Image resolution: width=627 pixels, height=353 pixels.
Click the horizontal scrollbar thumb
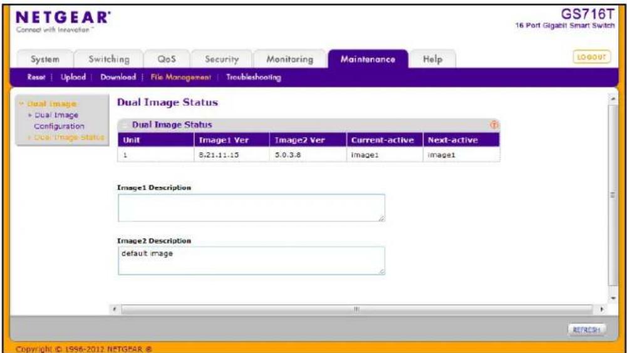coord(356,309)
